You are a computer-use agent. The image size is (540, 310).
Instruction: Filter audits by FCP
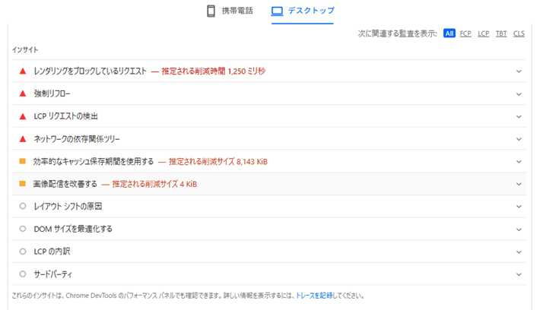(465, 33)
